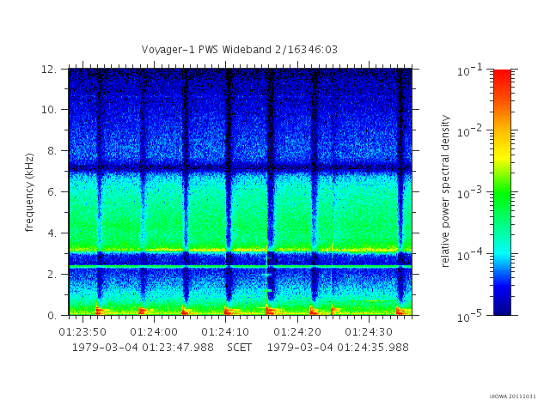The image size is (550, 412).
Task: Click the 0. frequency tick label
Action: tap(52, 315)
